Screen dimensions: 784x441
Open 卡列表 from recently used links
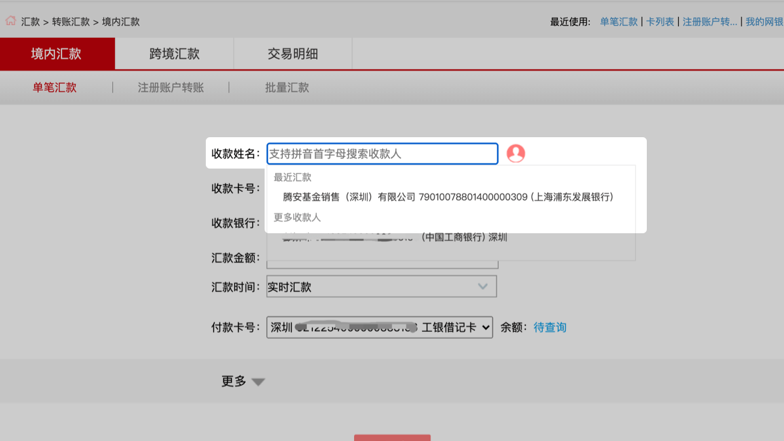coord(660,22)
